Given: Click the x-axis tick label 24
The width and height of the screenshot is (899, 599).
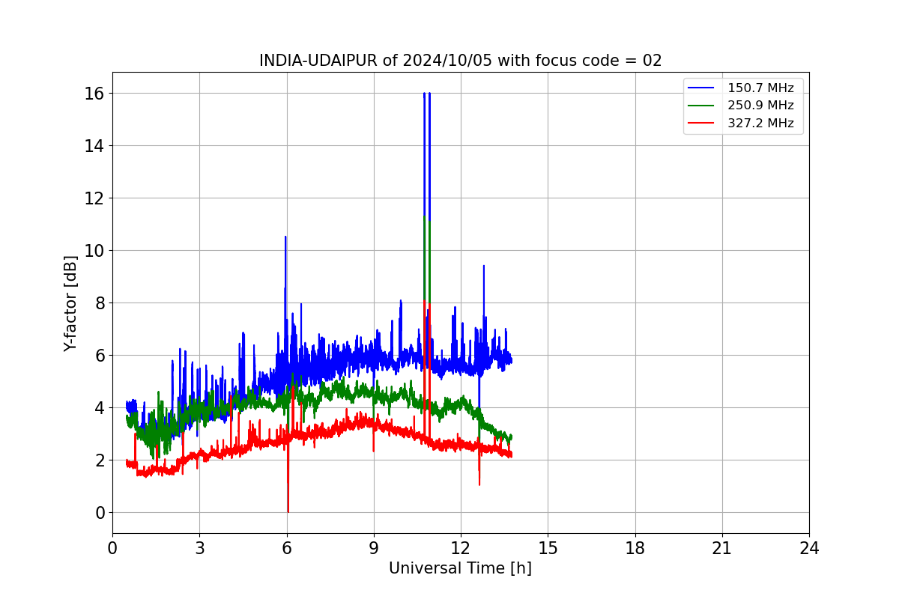Looking at the screenshot, I should [x=809, y=548].
